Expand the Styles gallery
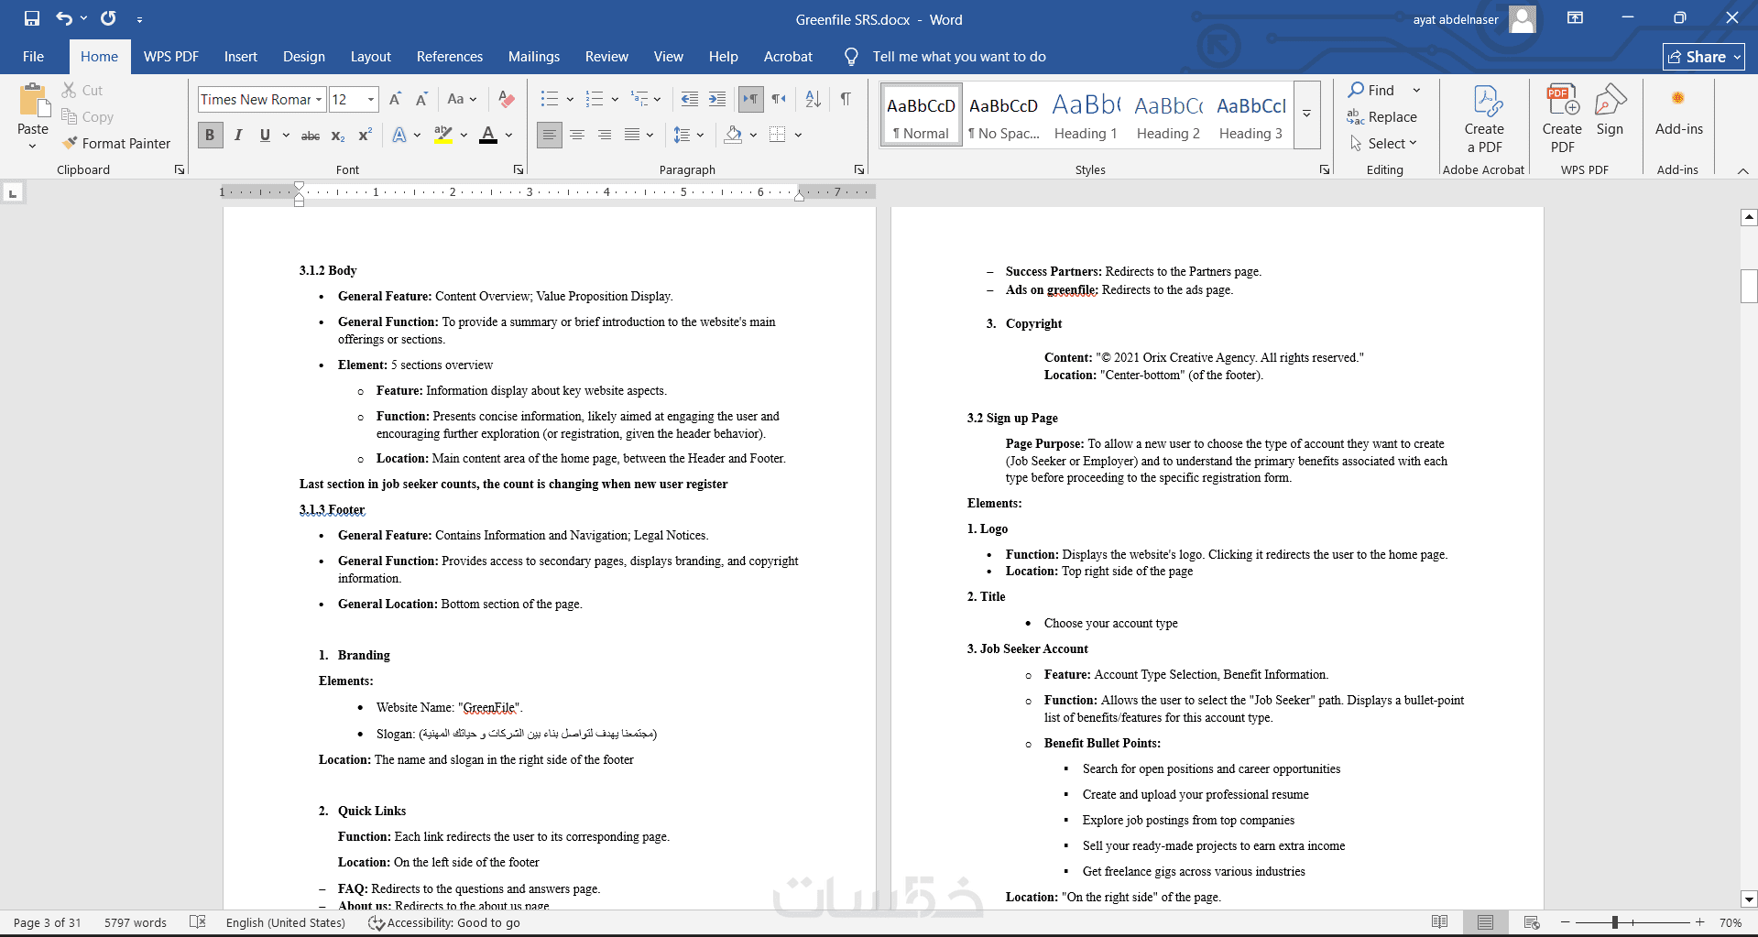Image resolution: width=1758 pixels, height=937 pixels. 1307,114
